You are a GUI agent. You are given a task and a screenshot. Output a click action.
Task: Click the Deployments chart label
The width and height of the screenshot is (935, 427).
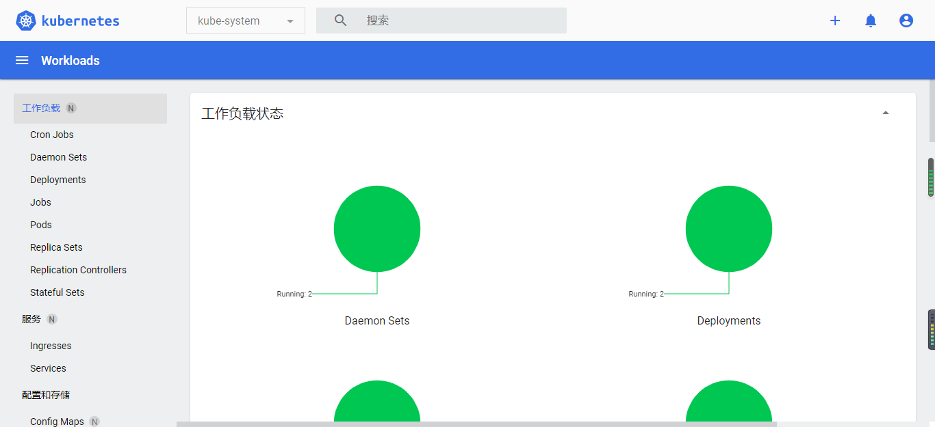[x=729, y=320]
